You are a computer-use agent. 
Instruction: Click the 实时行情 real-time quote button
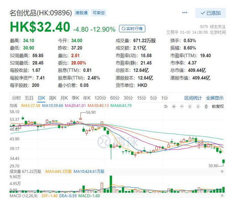(x=132, y=28)
